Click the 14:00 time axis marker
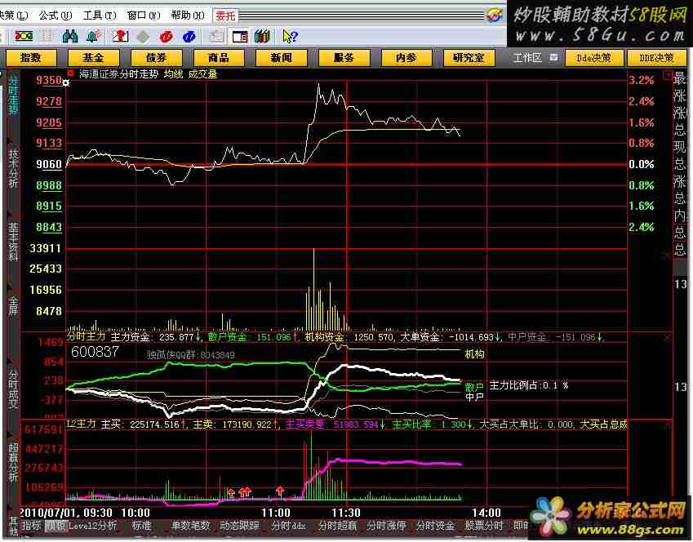This screenshot has width=693, height=542. pos(486,513)
